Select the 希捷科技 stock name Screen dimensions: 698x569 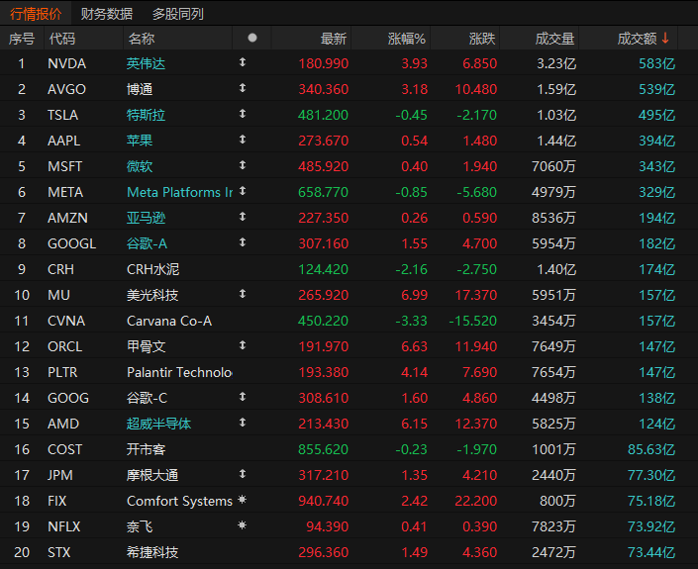tap(152, 552)
